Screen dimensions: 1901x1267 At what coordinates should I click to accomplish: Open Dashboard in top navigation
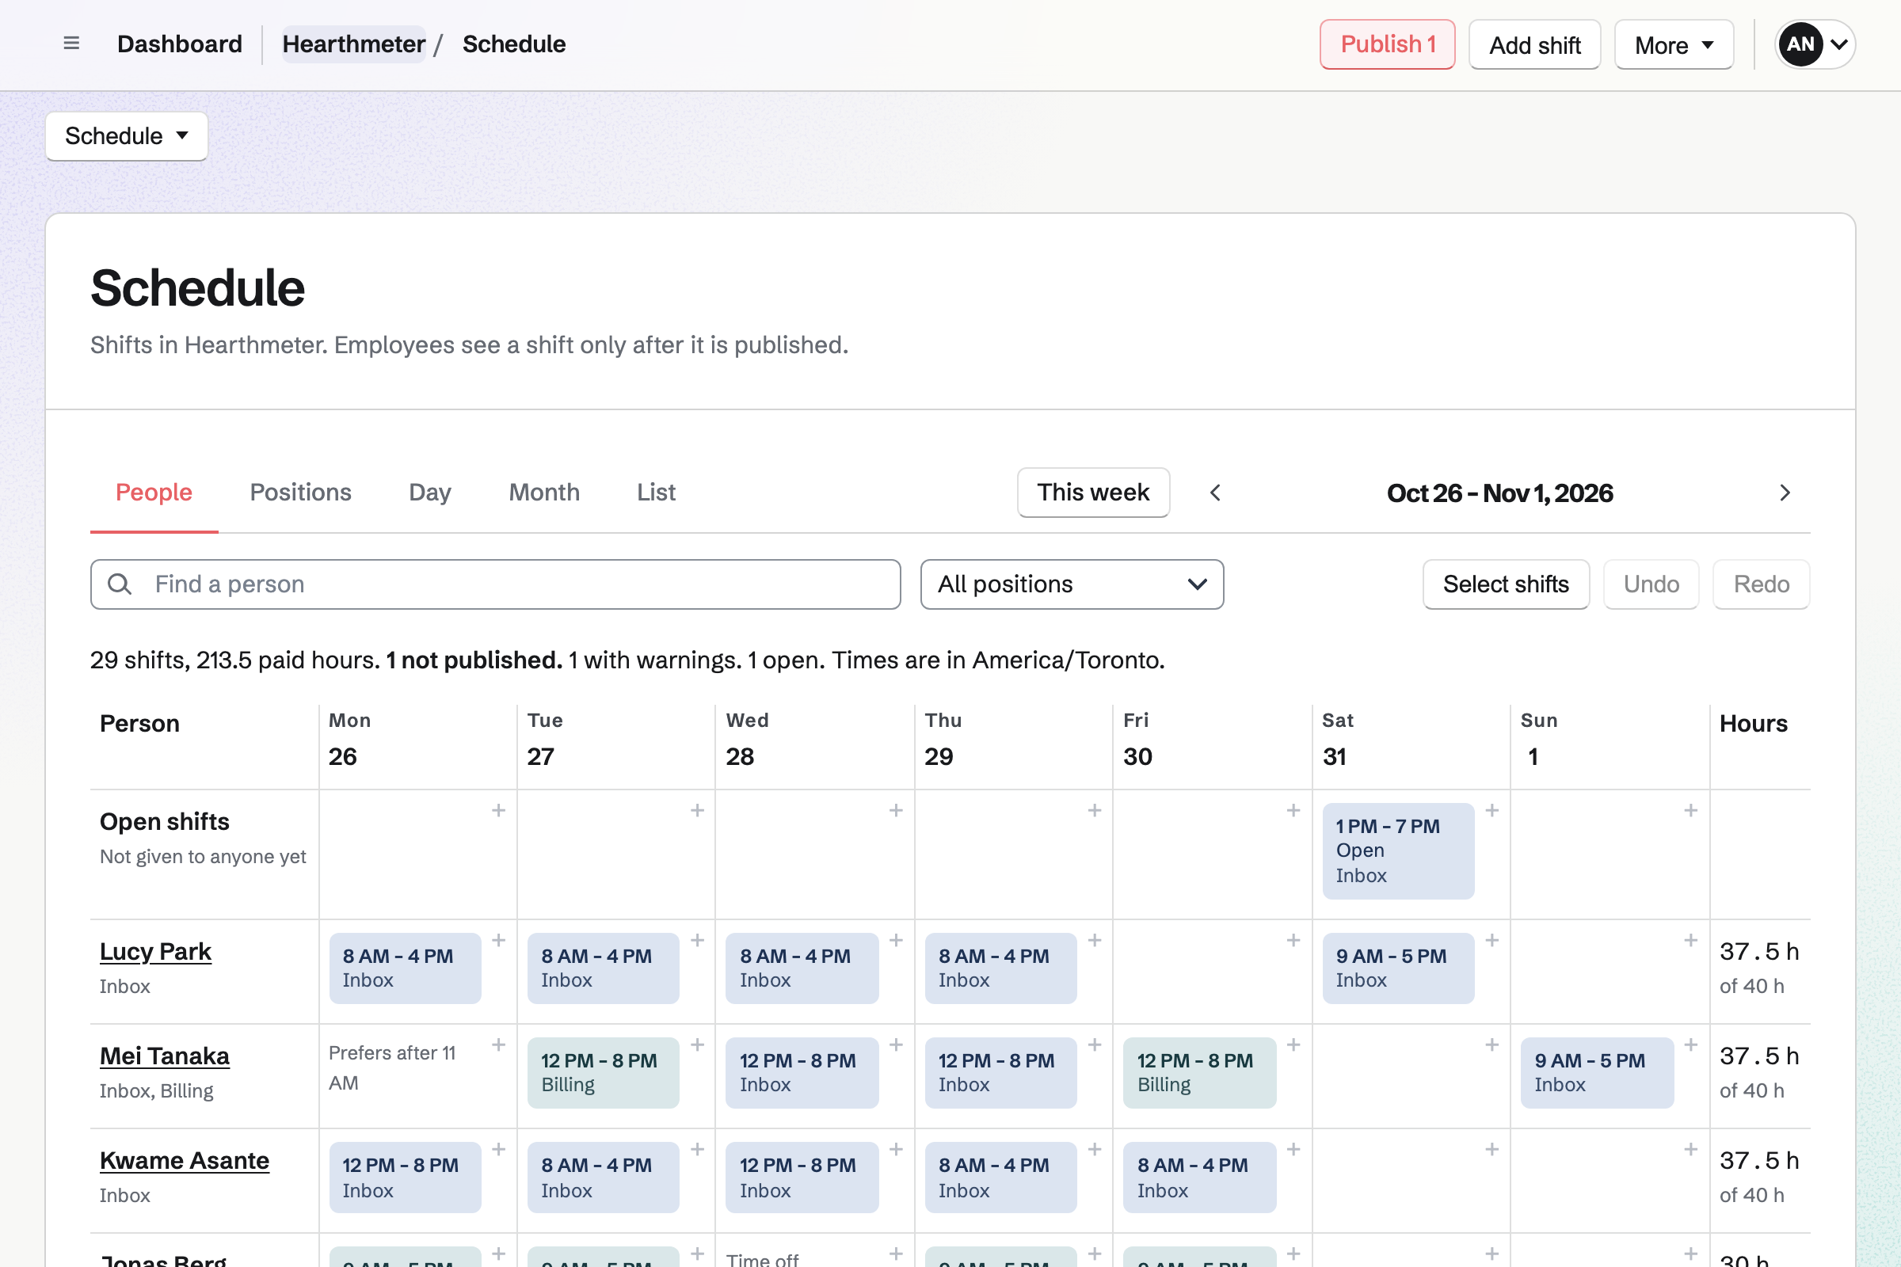point(180,44)
